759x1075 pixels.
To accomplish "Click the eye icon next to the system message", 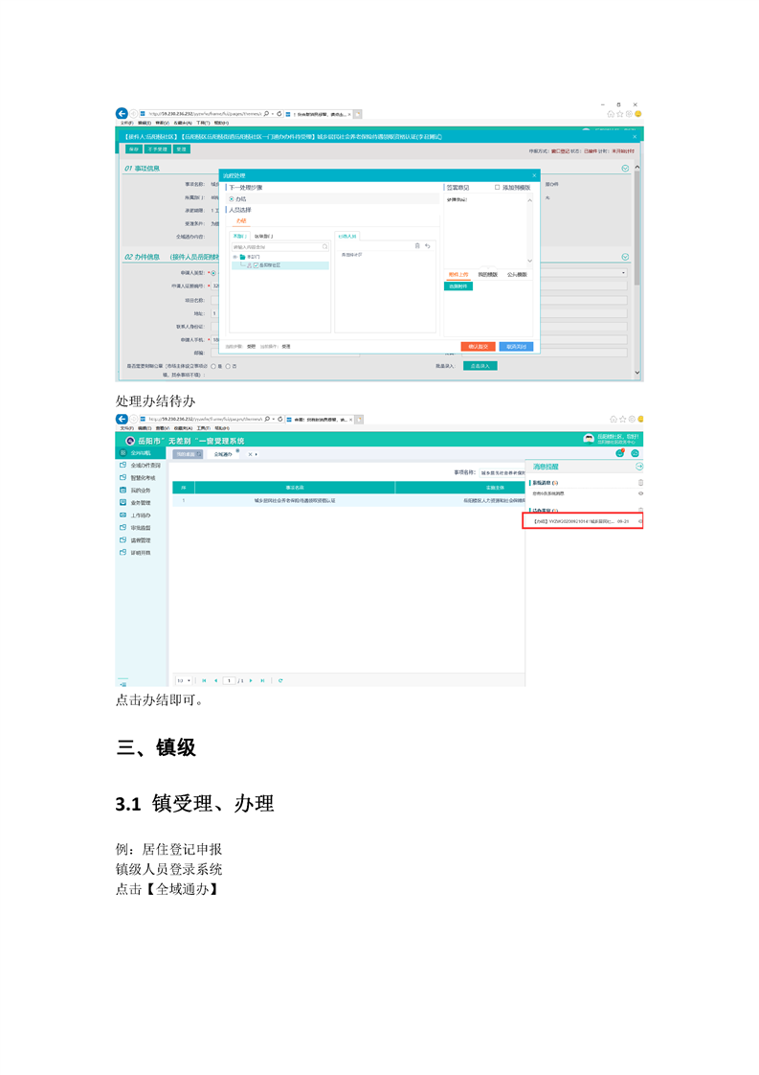I will coord(640,493).
